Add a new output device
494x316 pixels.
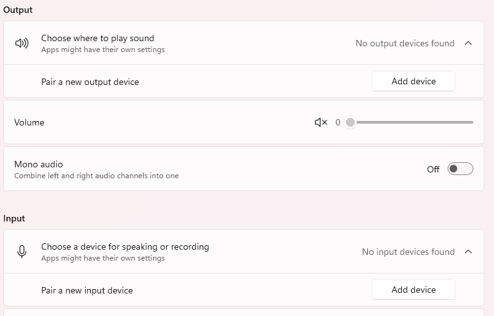tap(413, 81)
